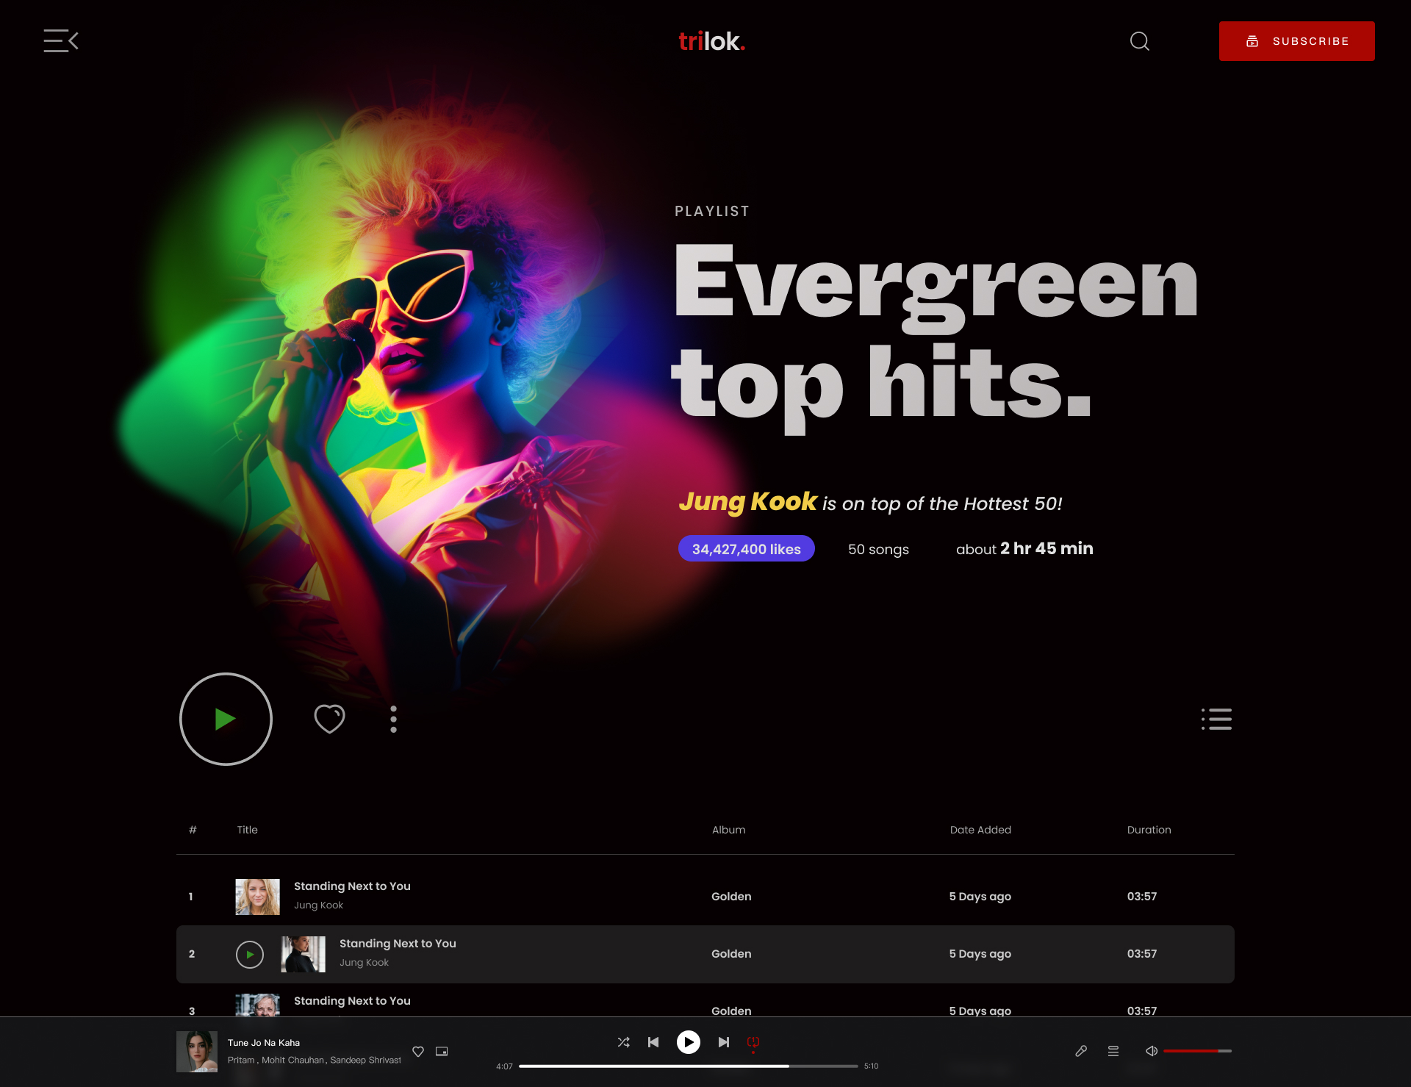Play track 2 Standing Next to You
1411x1087 pixels.
point(250,953)
